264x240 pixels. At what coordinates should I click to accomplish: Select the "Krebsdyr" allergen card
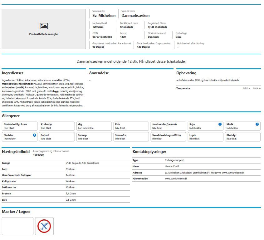pyautogui.click(x=57, y=126)
